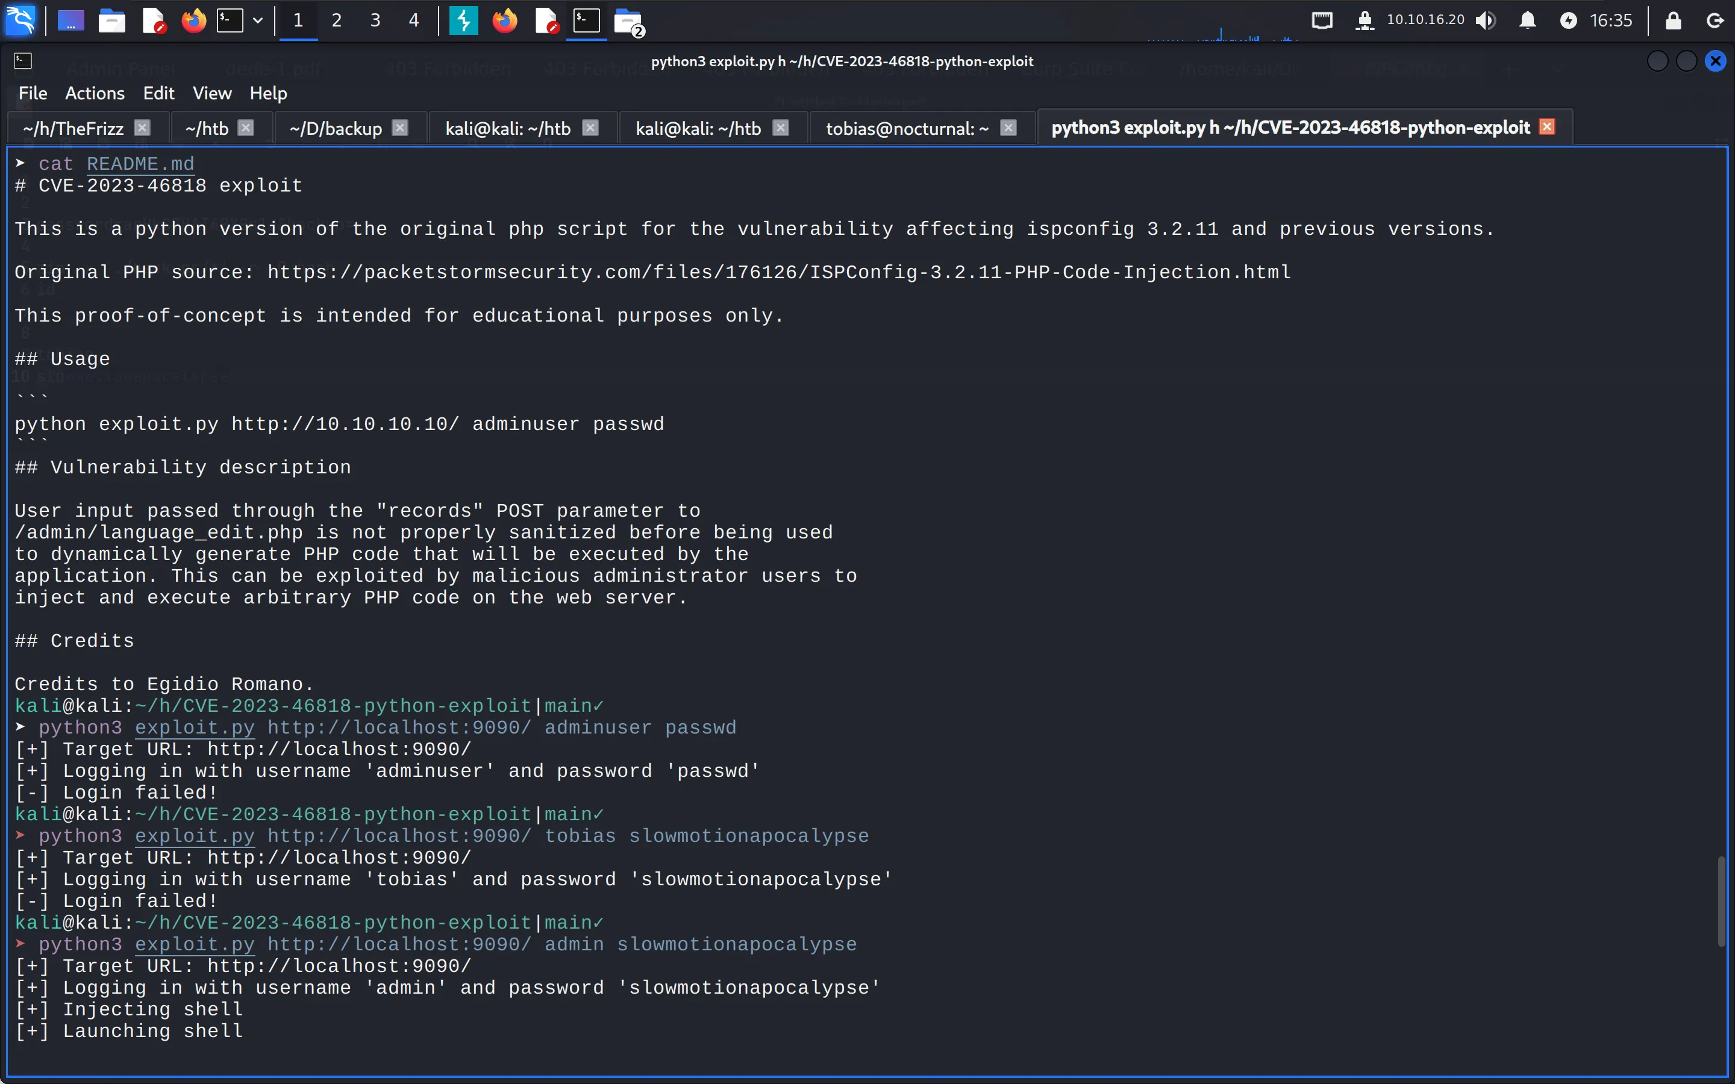Screen dimensions: 1735x1084
Task: Close the ~/htb tab
Action: point(246,128)
